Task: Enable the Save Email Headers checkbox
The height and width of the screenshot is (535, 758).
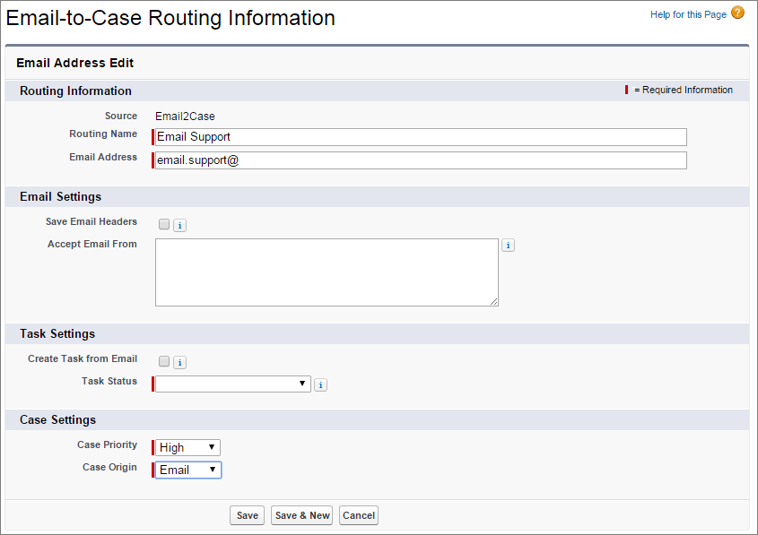Action: pos(163,223)
